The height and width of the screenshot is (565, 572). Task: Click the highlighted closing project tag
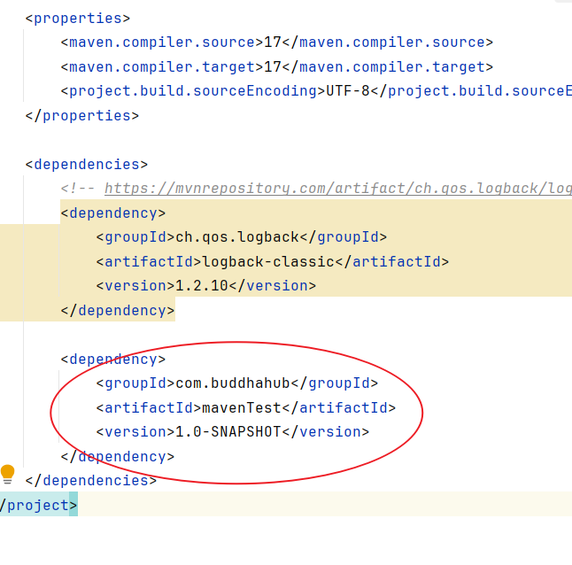pos(39,505)
